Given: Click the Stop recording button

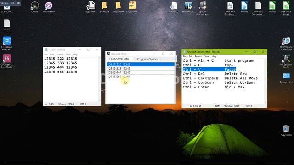Looking at the screenshot, I should (x=5, y=3).
